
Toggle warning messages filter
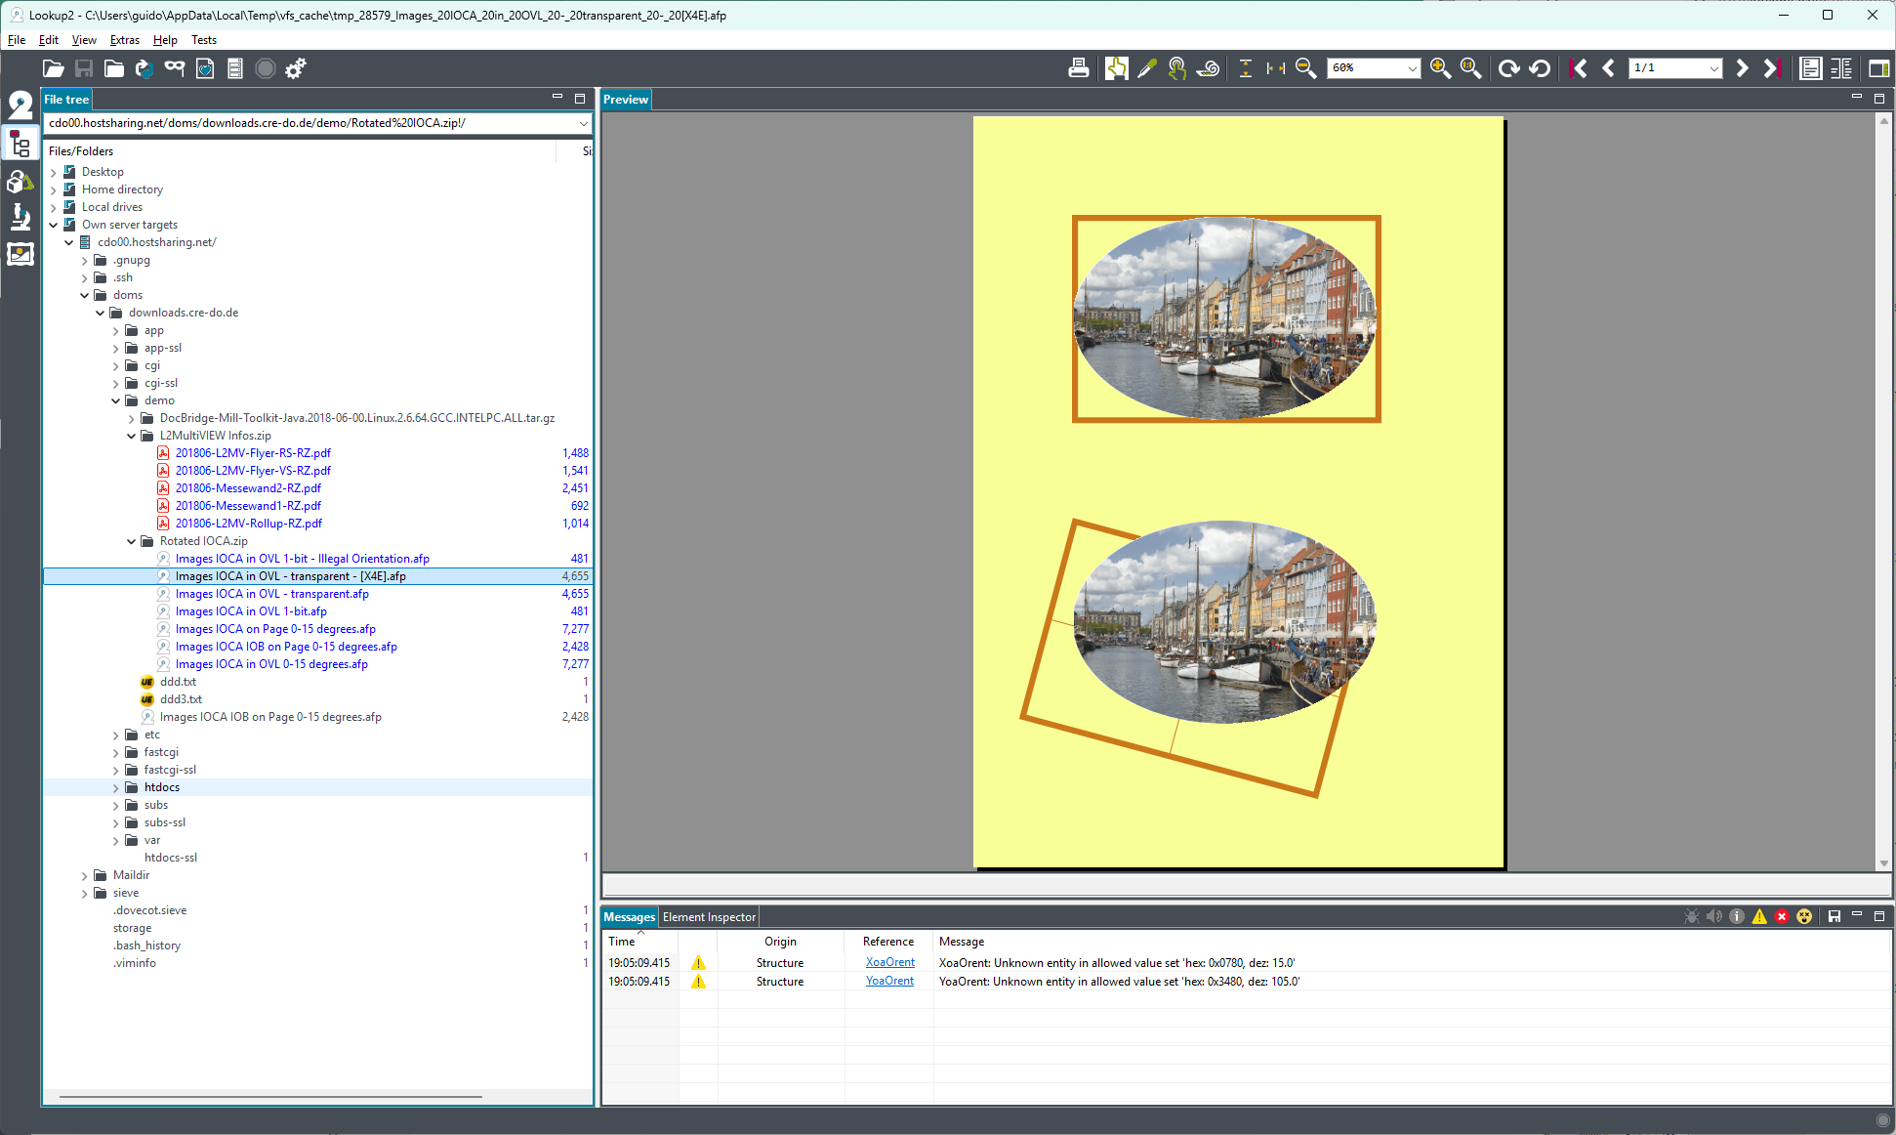[x=1759, y=916]
